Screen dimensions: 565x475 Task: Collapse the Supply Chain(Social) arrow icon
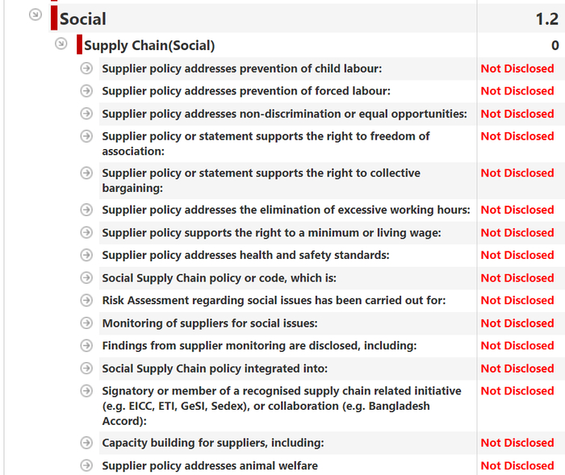[61, 44]
